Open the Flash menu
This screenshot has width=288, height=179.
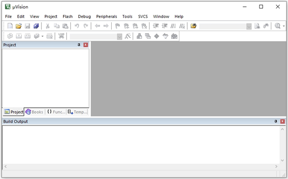click(67, 17)
